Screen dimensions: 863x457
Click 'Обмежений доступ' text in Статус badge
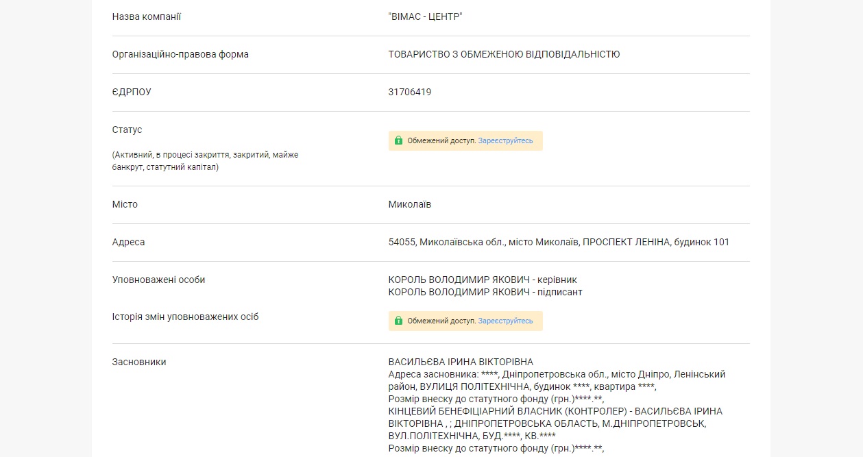[441, 141]
